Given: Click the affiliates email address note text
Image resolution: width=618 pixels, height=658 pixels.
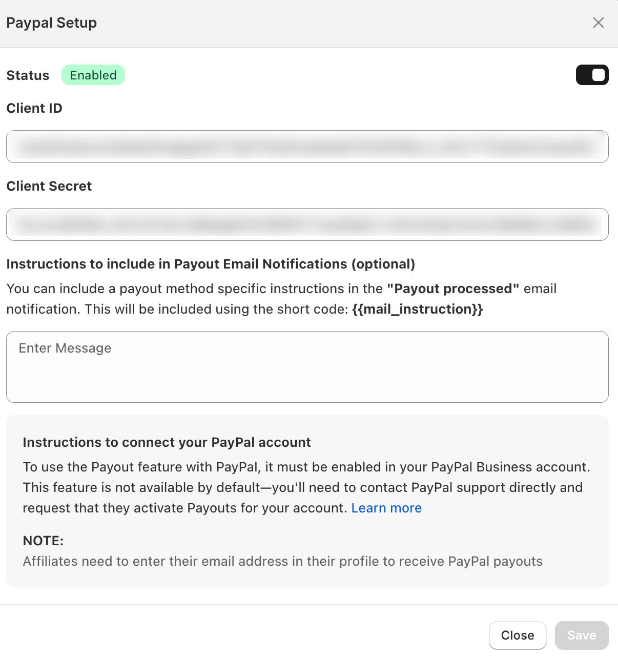Looking at the screenshot, I should 282,561.
